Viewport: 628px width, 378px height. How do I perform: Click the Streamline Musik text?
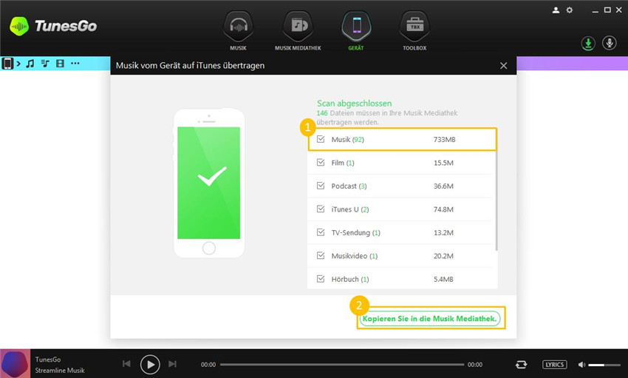(60, 371)
